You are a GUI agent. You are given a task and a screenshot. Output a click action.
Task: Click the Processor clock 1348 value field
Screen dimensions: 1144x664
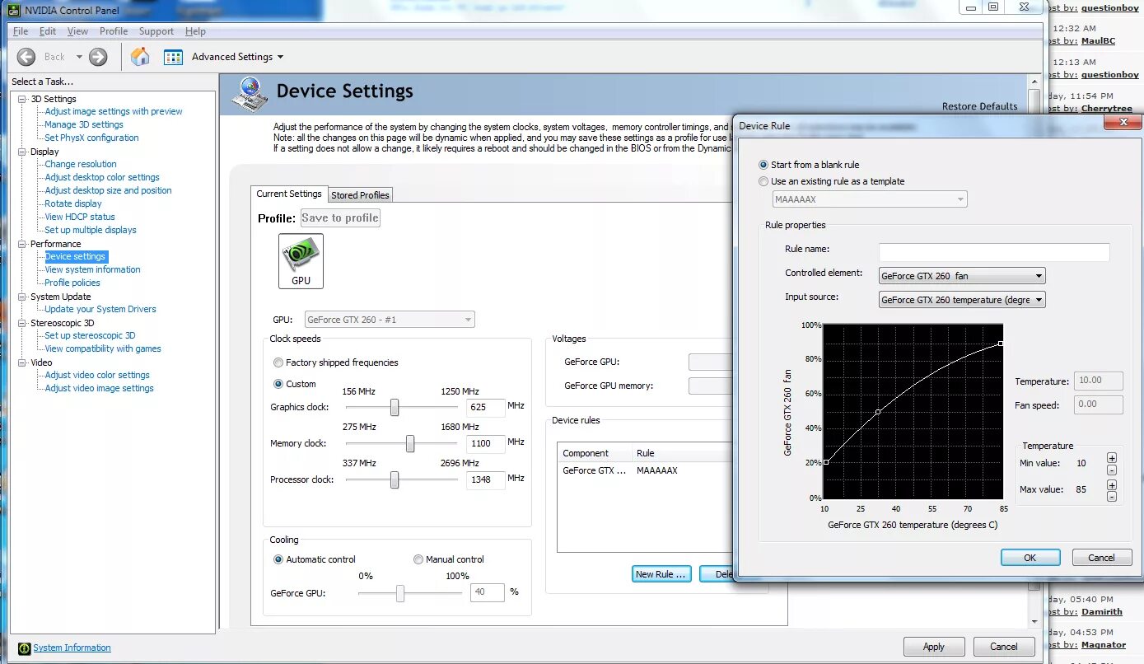(x=485, y=479)
